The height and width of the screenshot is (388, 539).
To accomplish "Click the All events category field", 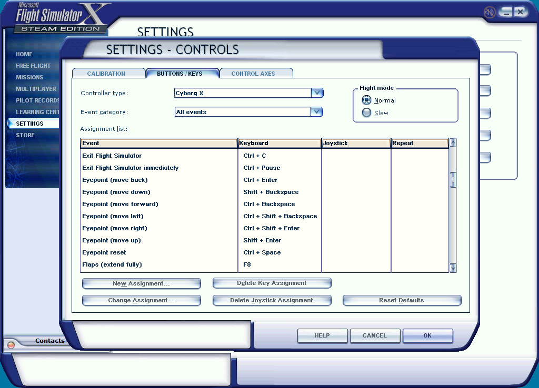I will (x=243, y=112).
